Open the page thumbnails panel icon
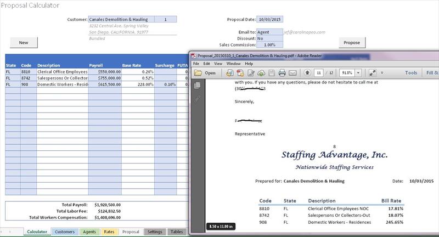 (198, 85)
